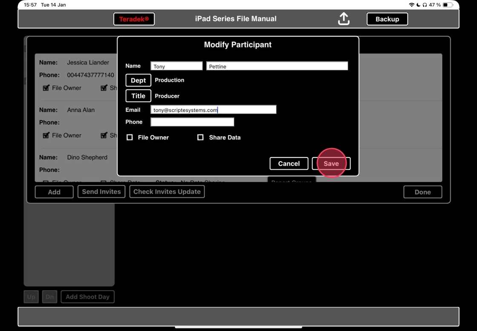Tap the Up button
The image size is (477, 331).
pyautogui.click(x=31, y=297)
